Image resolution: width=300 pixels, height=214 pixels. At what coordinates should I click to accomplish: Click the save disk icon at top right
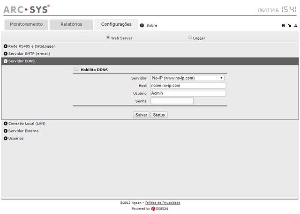[283, 26]
